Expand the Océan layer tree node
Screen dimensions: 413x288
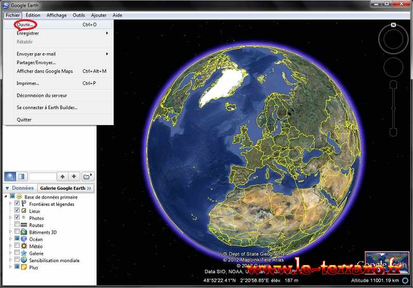10,239
